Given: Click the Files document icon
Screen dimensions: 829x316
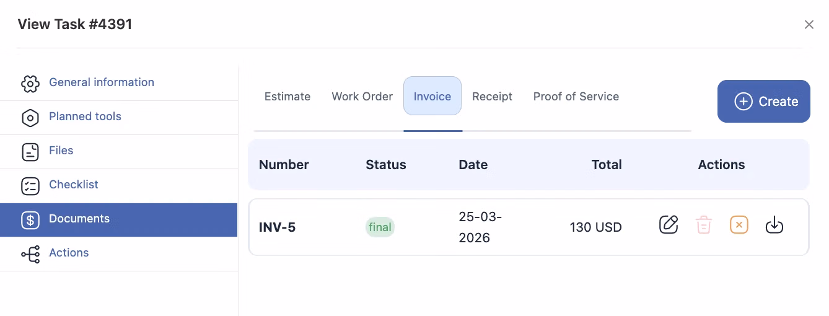Looking at the screenshot, I should click(30, 152).
